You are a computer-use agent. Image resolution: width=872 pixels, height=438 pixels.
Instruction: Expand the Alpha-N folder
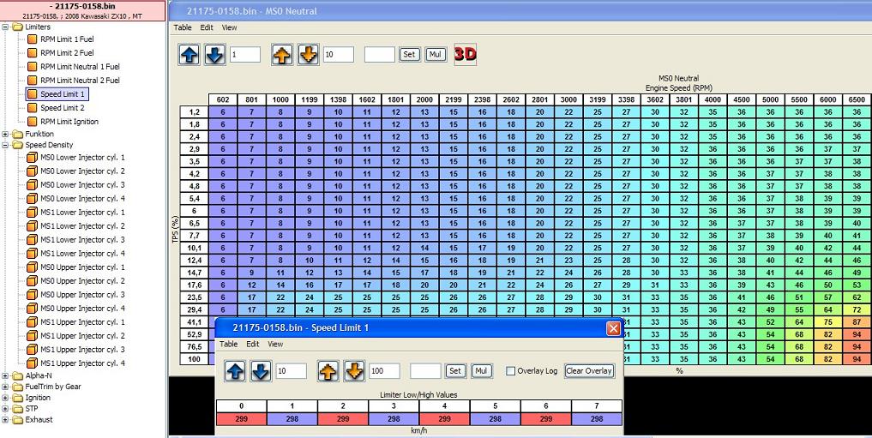[x=7, y=375]
